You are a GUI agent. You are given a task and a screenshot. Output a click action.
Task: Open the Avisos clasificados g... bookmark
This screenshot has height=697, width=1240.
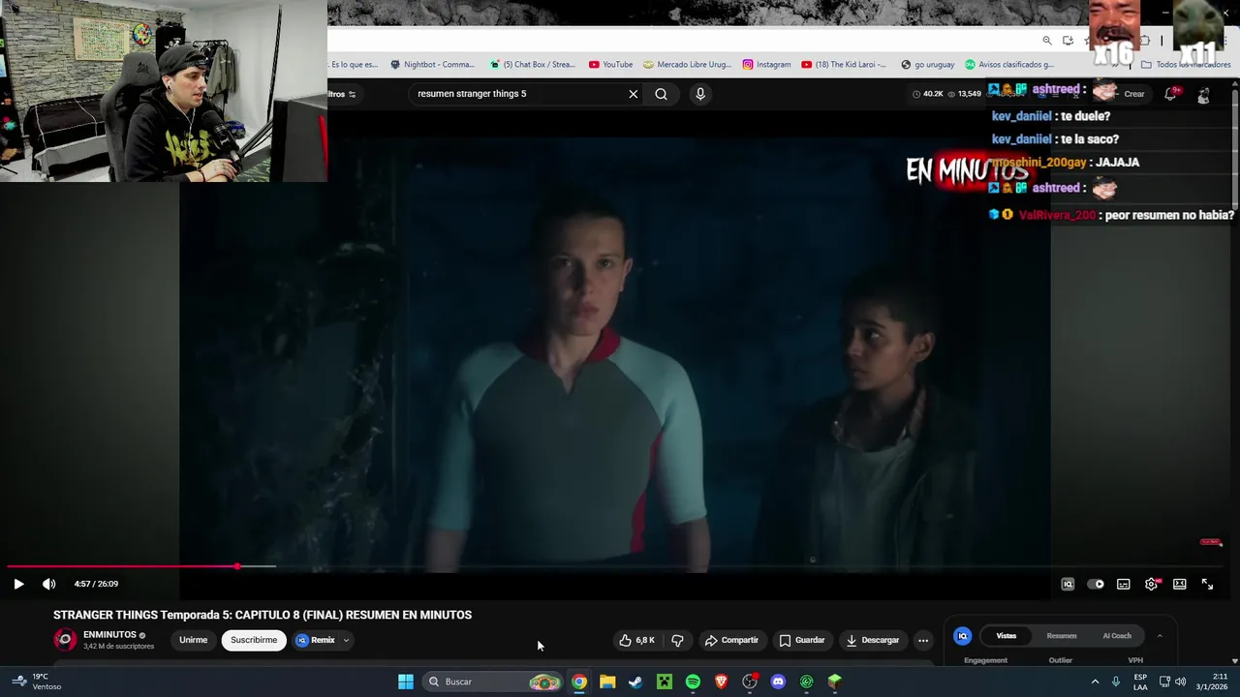[x=1008, y=65]
